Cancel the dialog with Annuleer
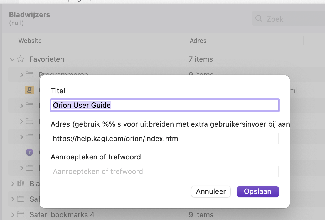 [x=211, y=192]
